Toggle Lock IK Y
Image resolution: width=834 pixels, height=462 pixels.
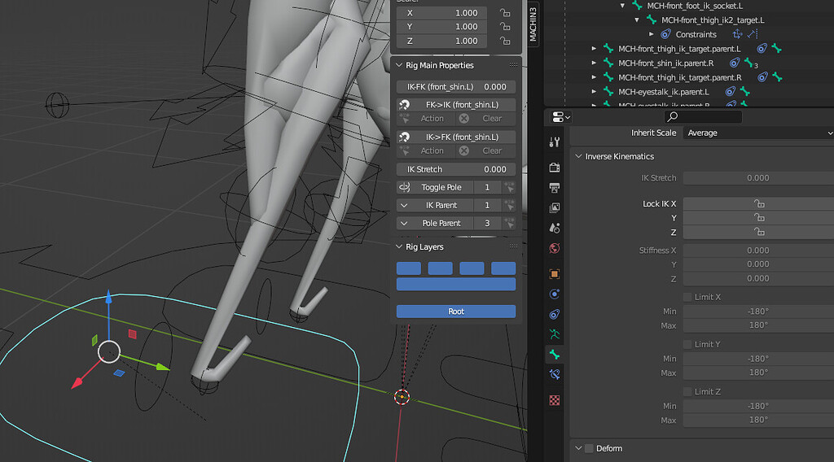[758, 218]
